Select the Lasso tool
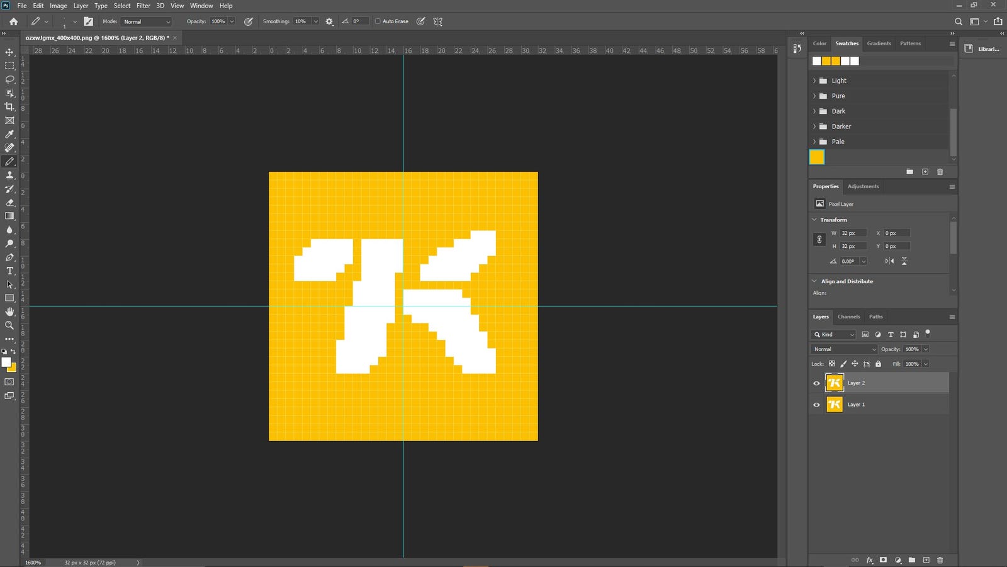 pyautogui.click(x=9, y=79)
